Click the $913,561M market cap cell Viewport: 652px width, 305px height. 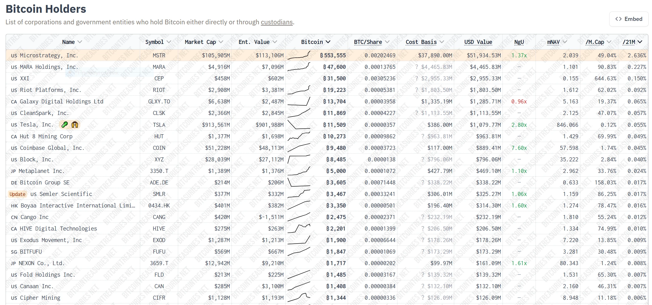[x=216, y=125]
